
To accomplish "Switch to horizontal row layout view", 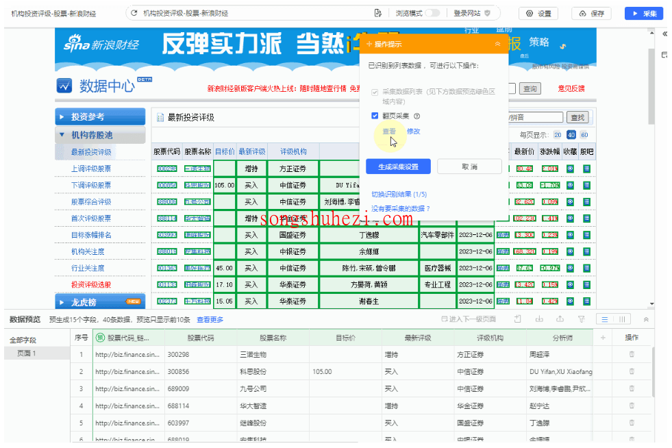I will (605, 319).
